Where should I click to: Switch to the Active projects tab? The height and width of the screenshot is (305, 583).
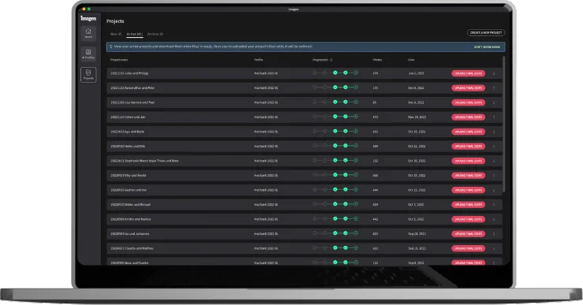pos(135,34)
